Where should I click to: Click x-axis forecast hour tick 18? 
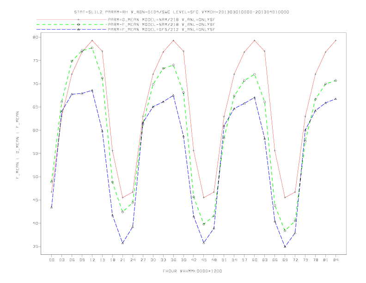pyautogui.click(x=112, y=260)
